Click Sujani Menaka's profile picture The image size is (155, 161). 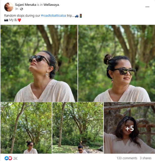click(x=9, y=7)
